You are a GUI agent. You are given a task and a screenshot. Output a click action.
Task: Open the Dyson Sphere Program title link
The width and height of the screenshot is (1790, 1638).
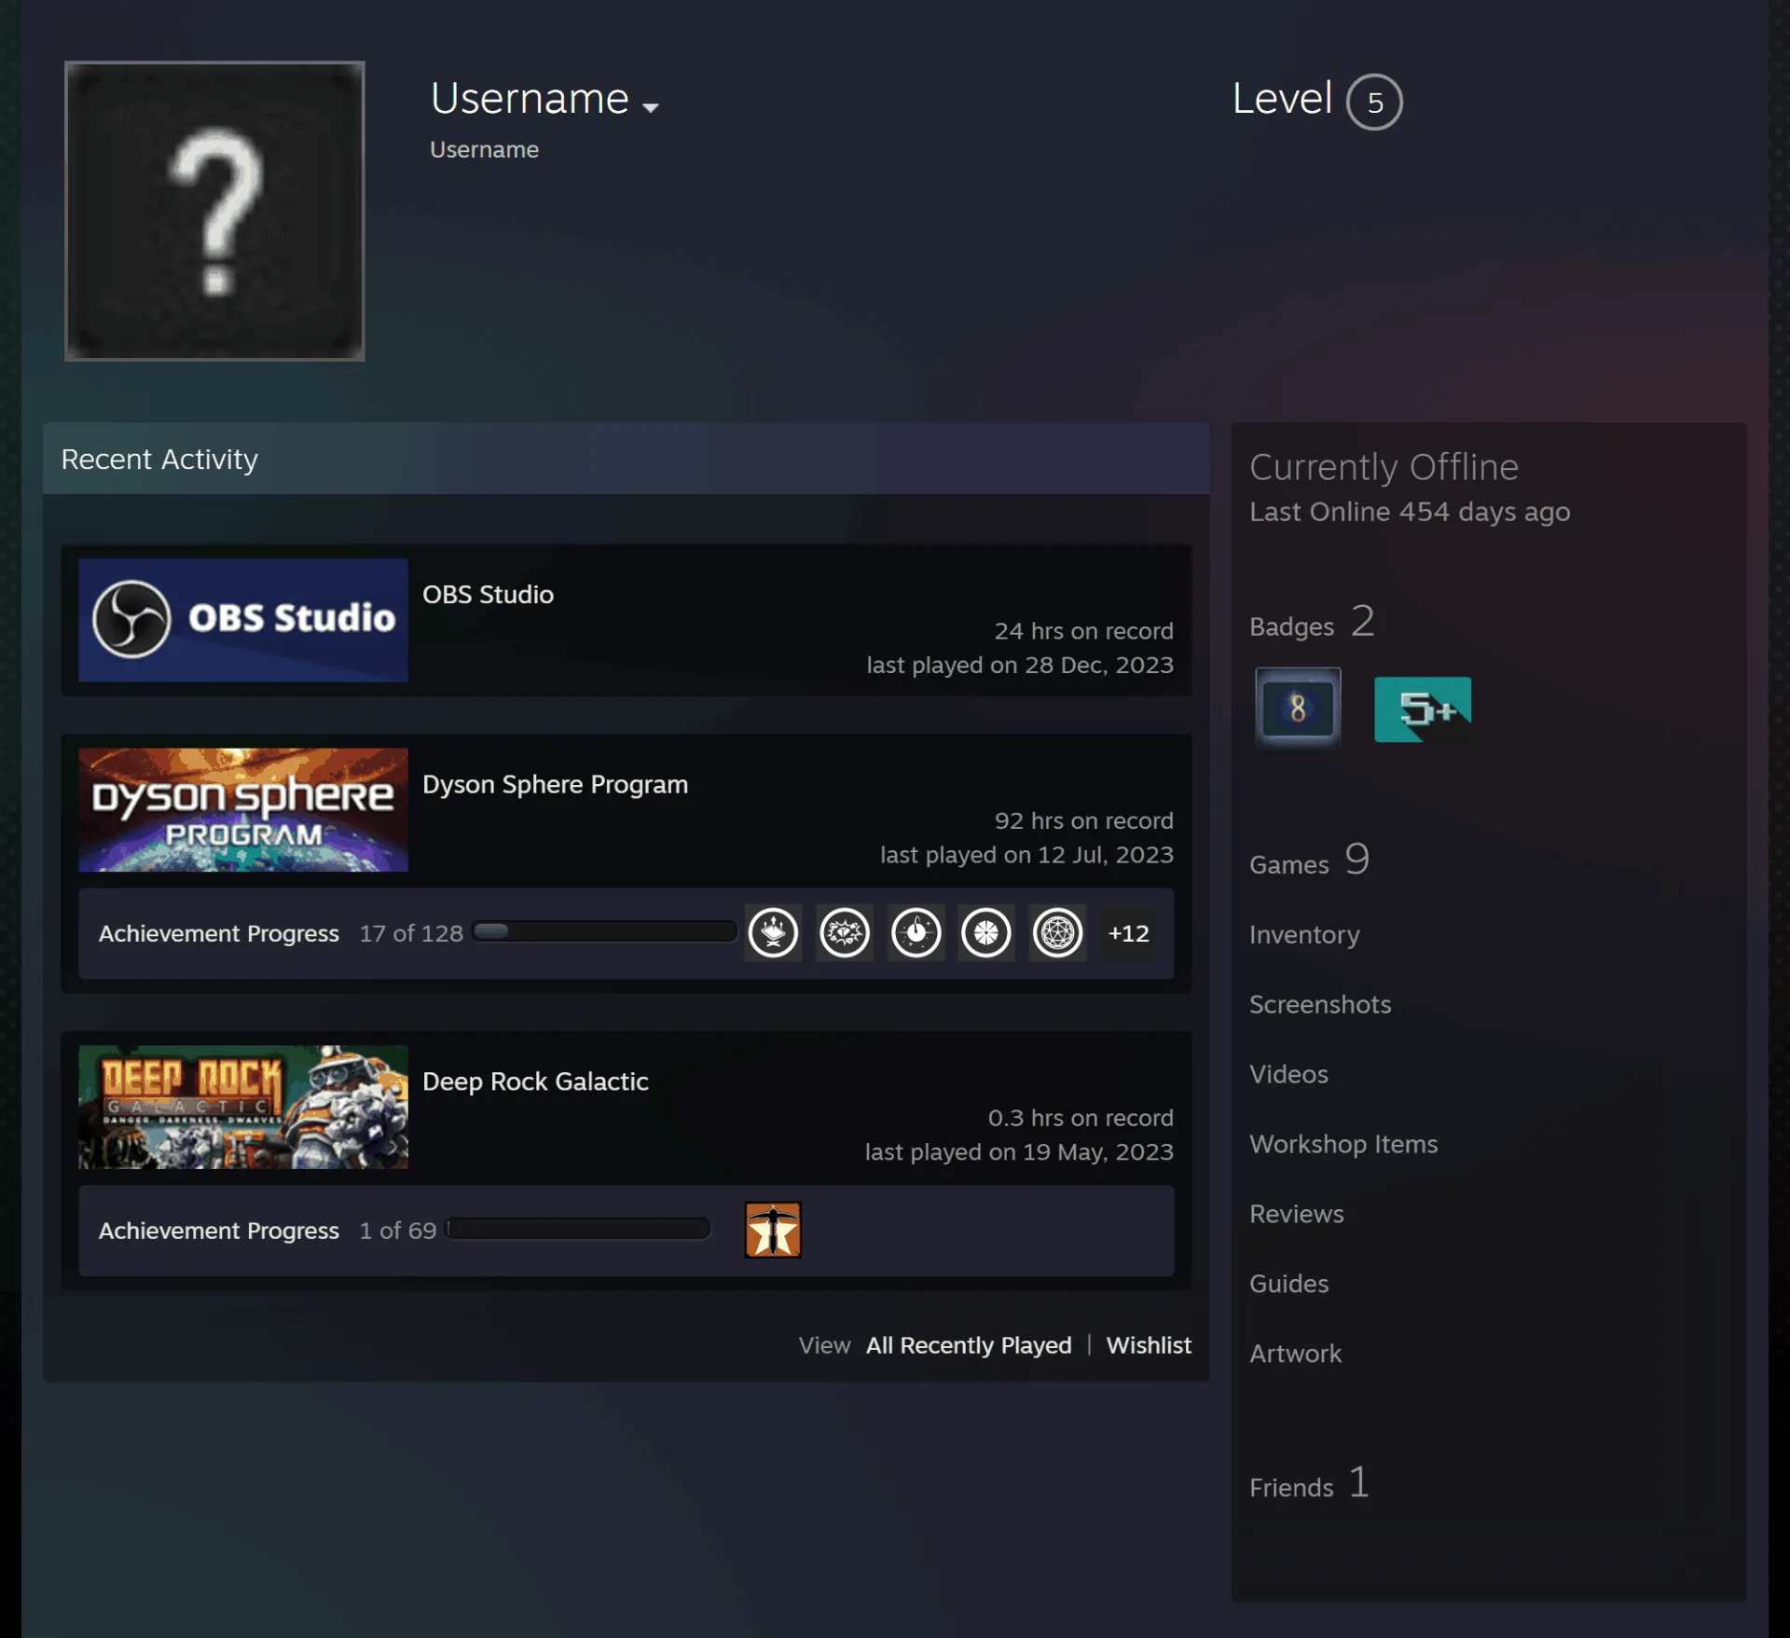coord(556,785)
